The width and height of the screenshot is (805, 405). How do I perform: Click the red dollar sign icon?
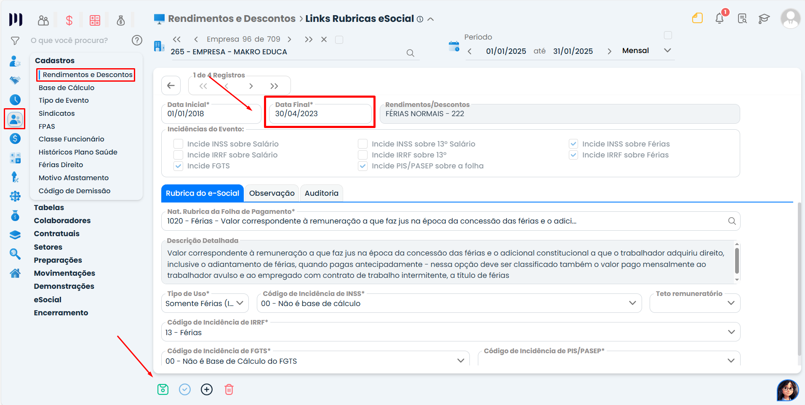(x=69, y=20)
